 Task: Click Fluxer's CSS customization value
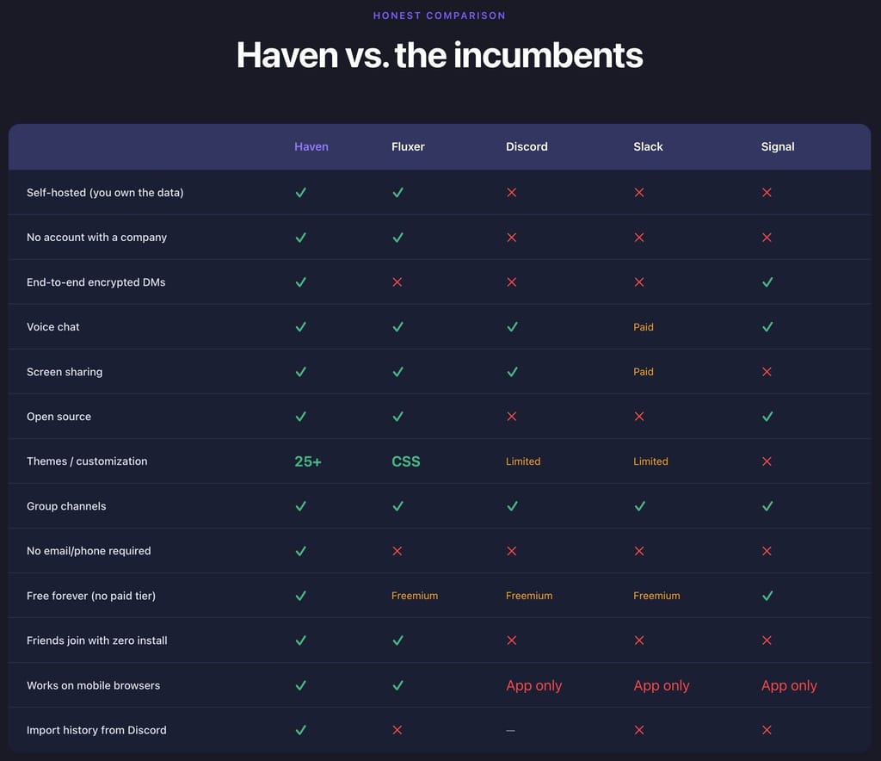[406, 461]
